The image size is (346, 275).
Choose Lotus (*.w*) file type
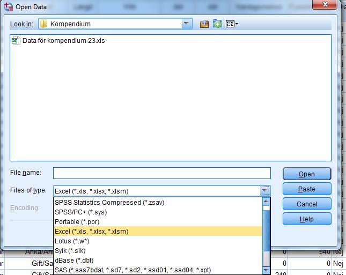click(x=158, y=241)
